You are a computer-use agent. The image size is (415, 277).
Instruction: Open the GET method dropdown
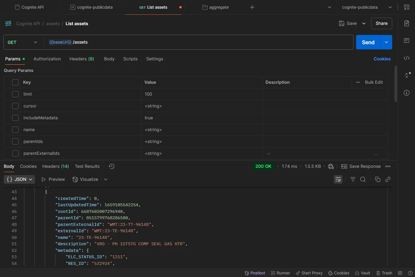(23, 42)
